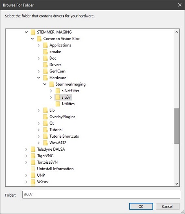185x214 pixels.
Task: Click the Folder name input field
Action: [x=101, y=195]
